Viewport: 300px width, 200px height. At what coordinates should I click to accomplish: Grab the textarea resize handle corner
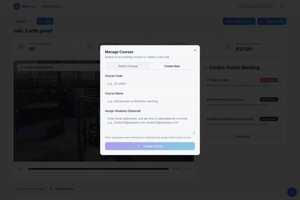click(194, 133)
